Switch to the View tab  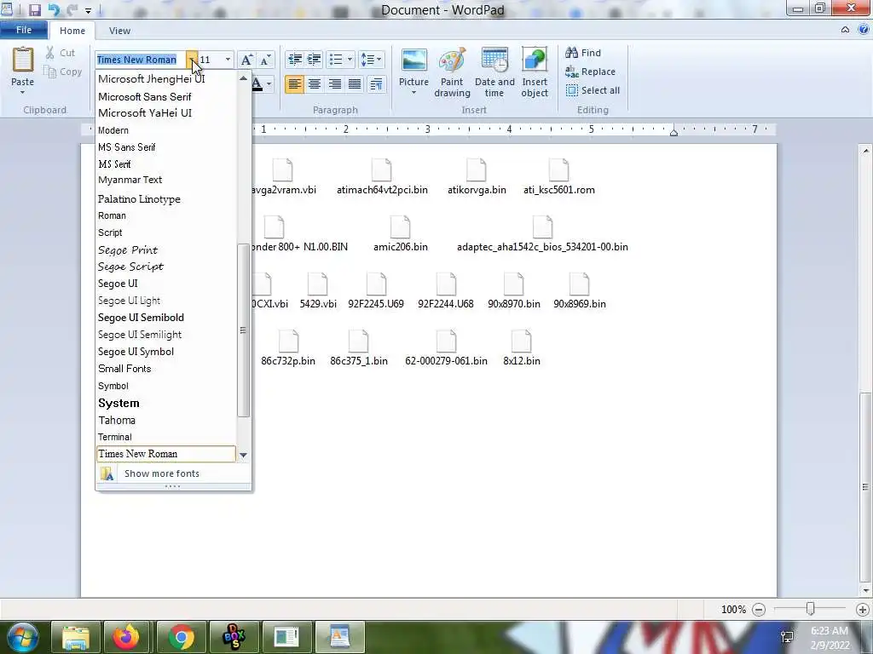[119, 31]
